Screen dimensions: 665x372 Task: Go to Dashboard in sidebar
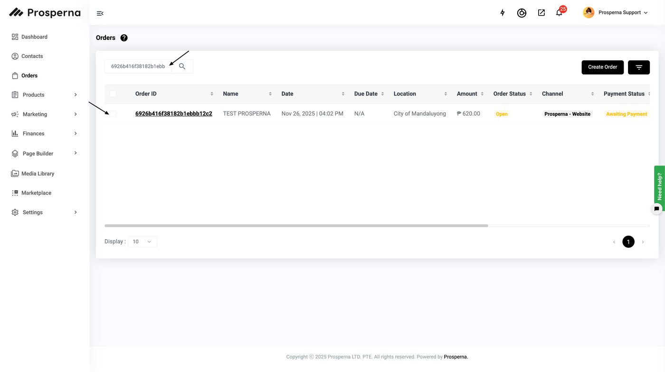29,37
